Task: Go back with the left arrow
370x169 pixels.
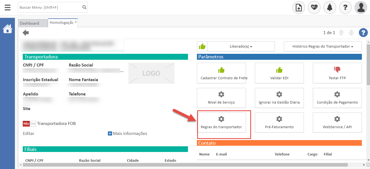Action: (26, 33)
